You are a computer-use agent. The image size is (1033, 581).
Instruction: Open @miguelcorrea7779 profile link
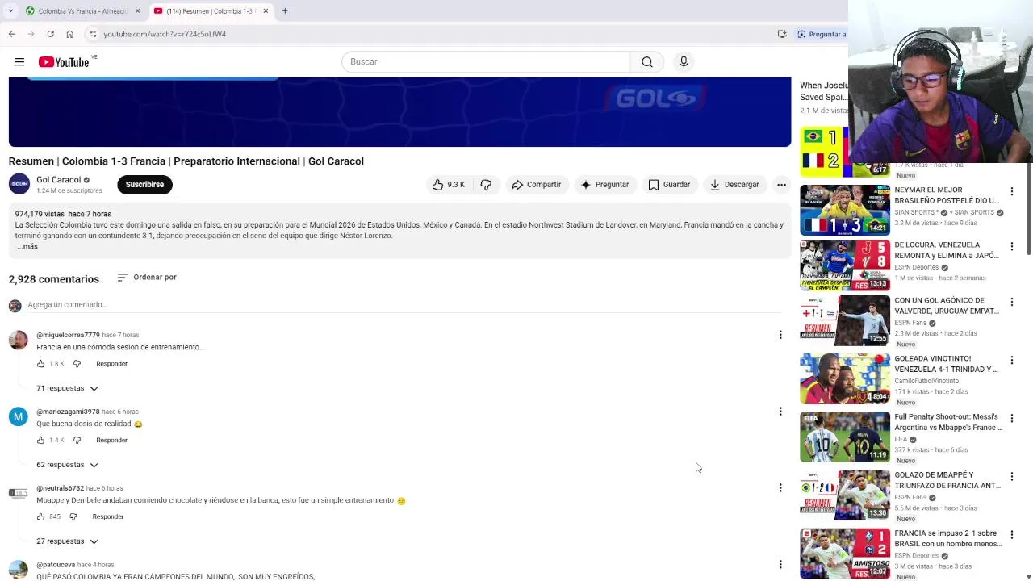coord(68,335)
